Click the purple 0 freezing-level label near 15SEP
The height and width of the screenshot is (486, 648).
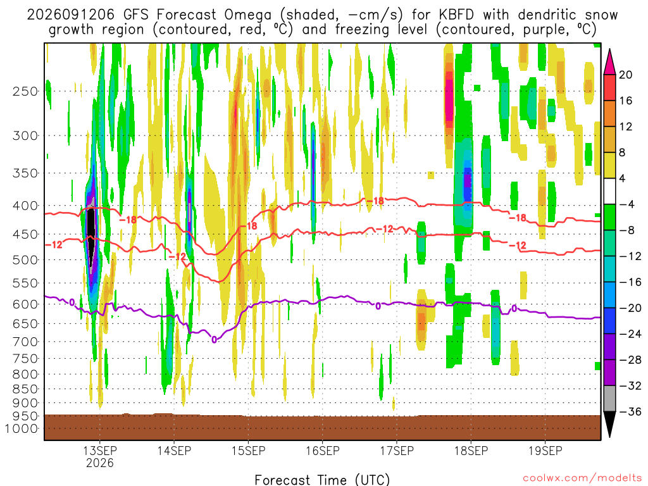[214, 340]
